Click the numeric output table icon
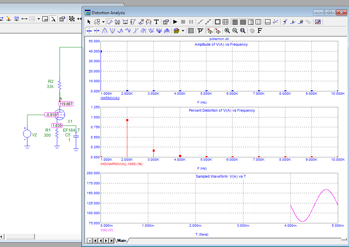The height and width of the screenshot is (247, 349). [x=191, y=31]
